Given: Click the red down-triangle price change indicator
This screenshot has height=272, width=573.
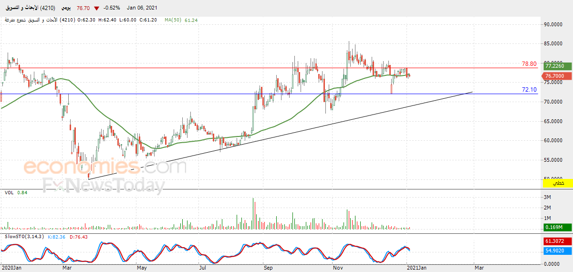Looking at the screenshot, I should (97, 8).
